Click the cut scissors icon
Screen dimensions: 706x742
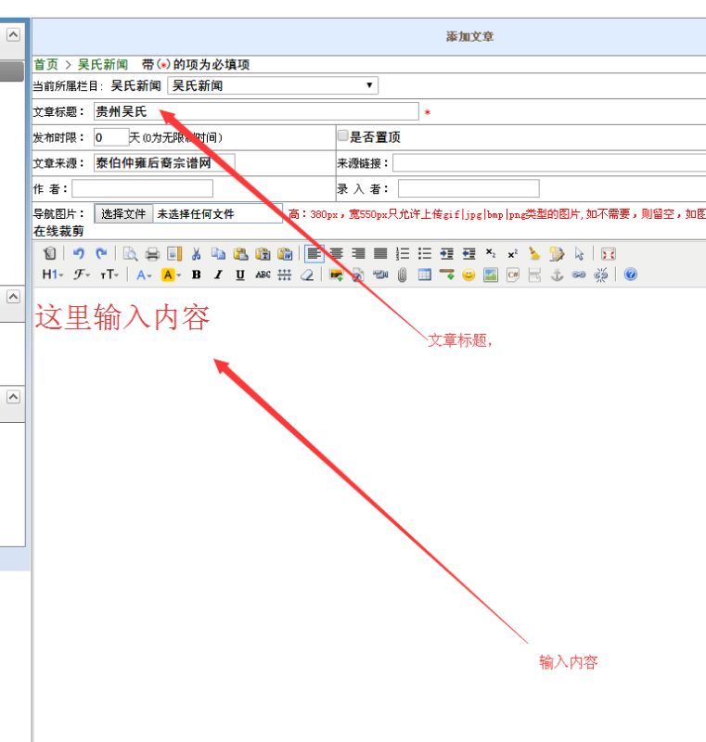196,253
